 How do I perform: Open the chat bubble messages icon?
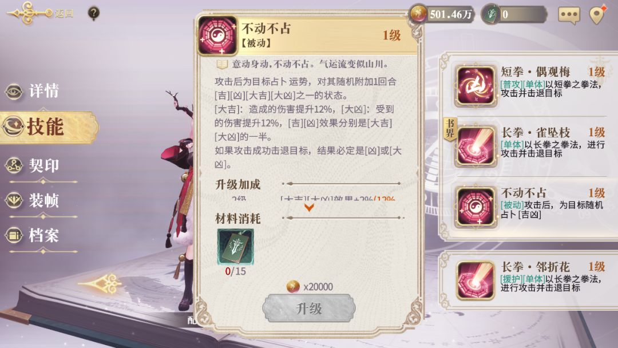[x=569, y=15]
